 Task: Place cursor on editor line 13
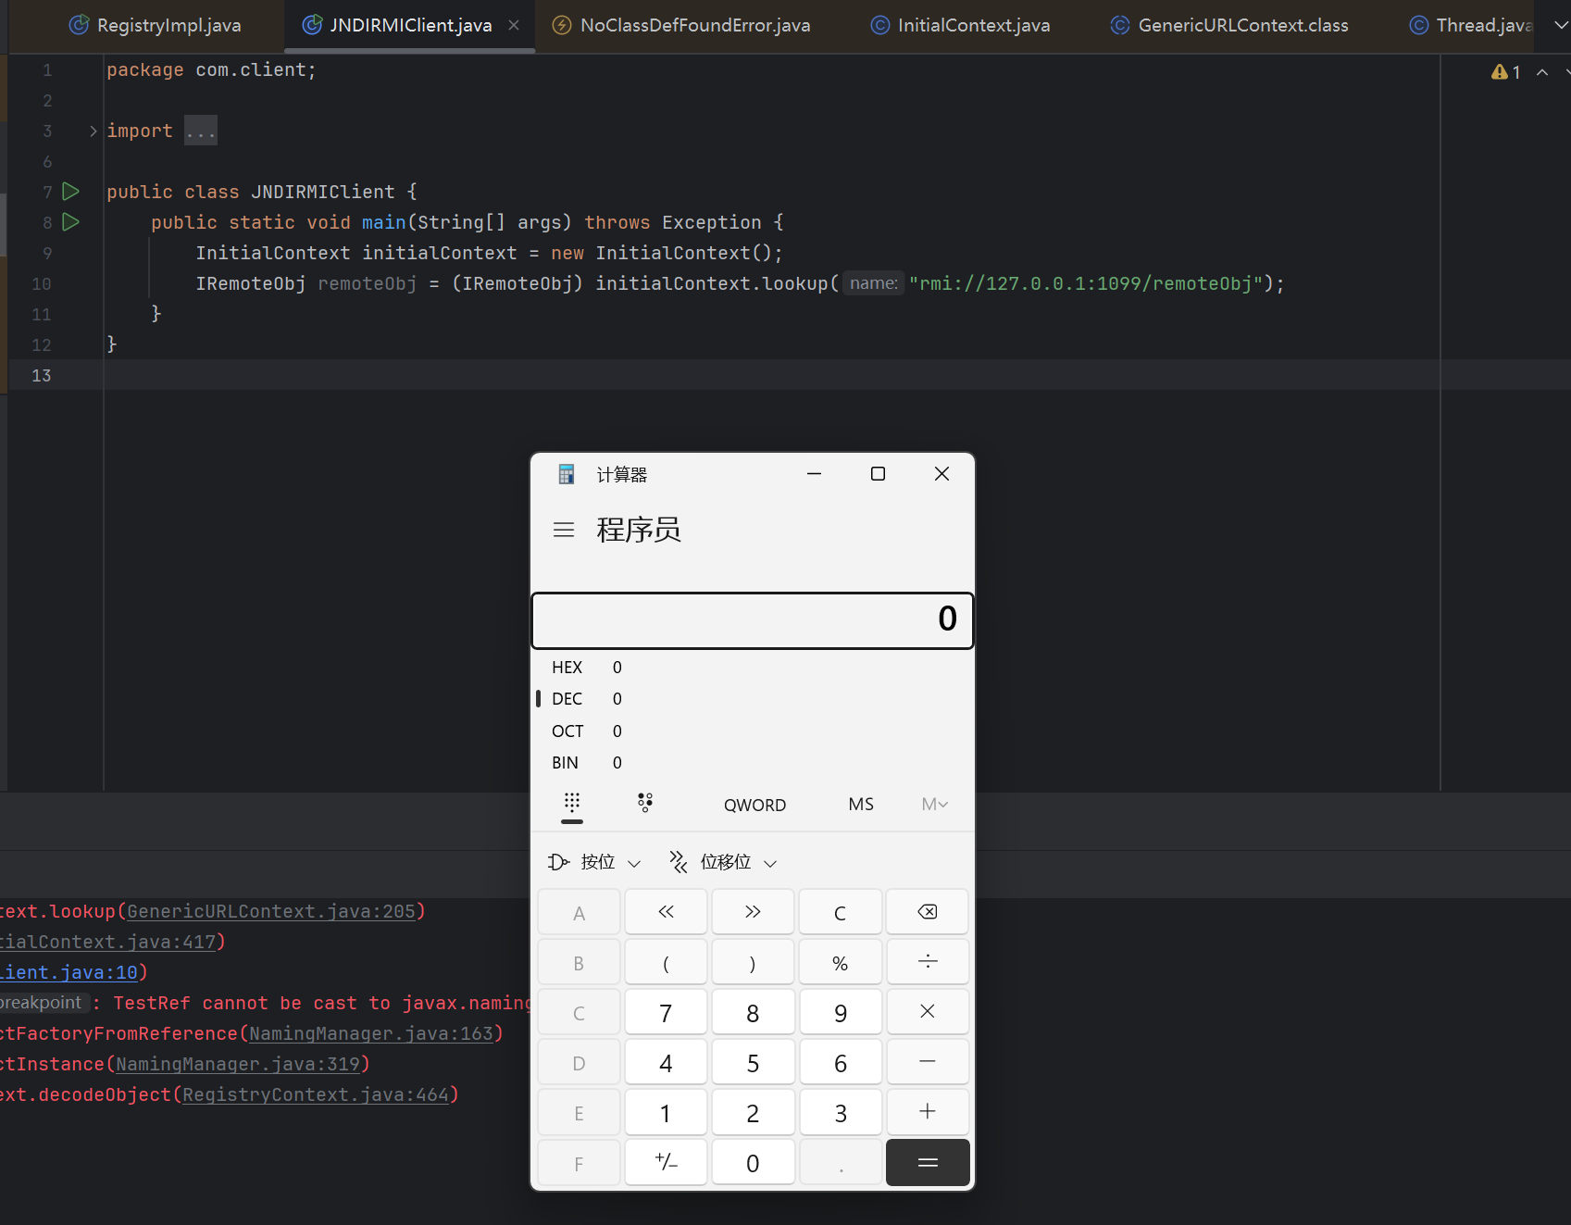click(x=771, y=375)
